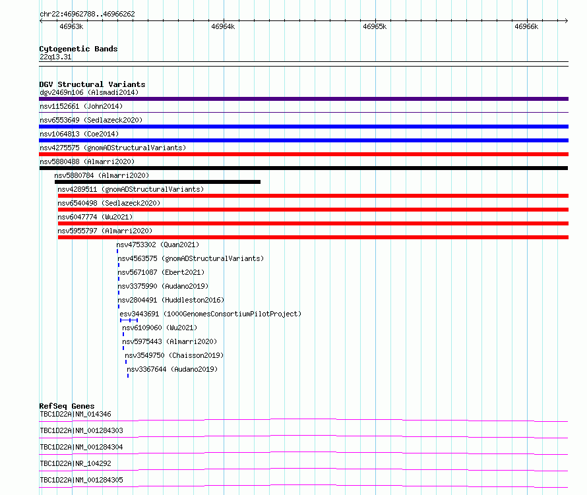587x495 pixels.
Task: Click the red nsv4289511 variant bar
Action: (313, 196)
